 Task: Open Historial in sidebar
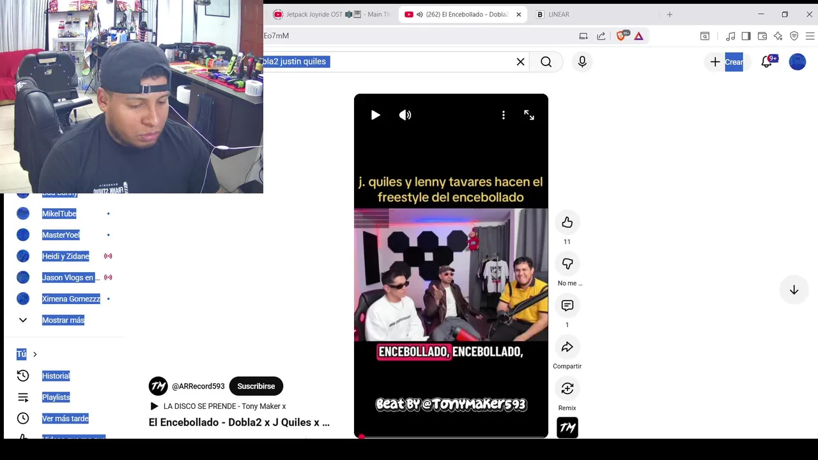click(x=56, y=376)
